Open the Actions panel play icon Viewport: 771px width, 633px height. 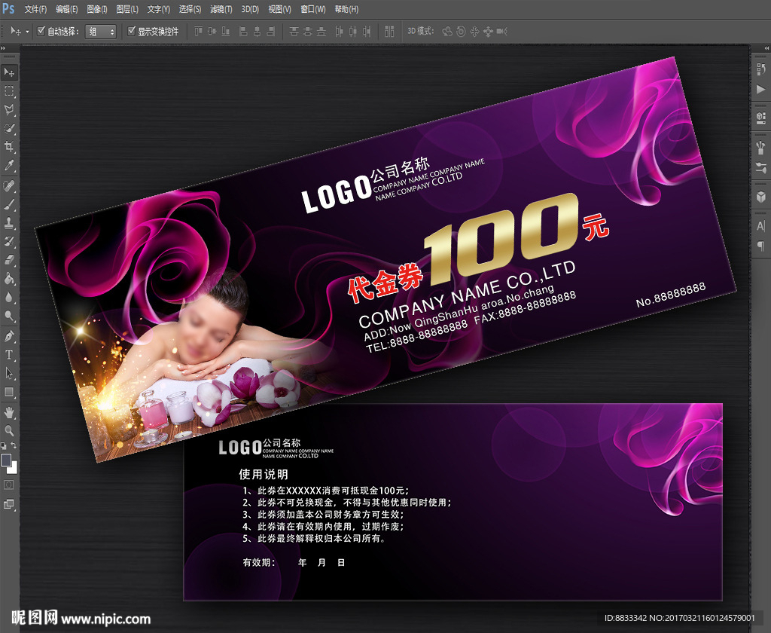point(760,89)
